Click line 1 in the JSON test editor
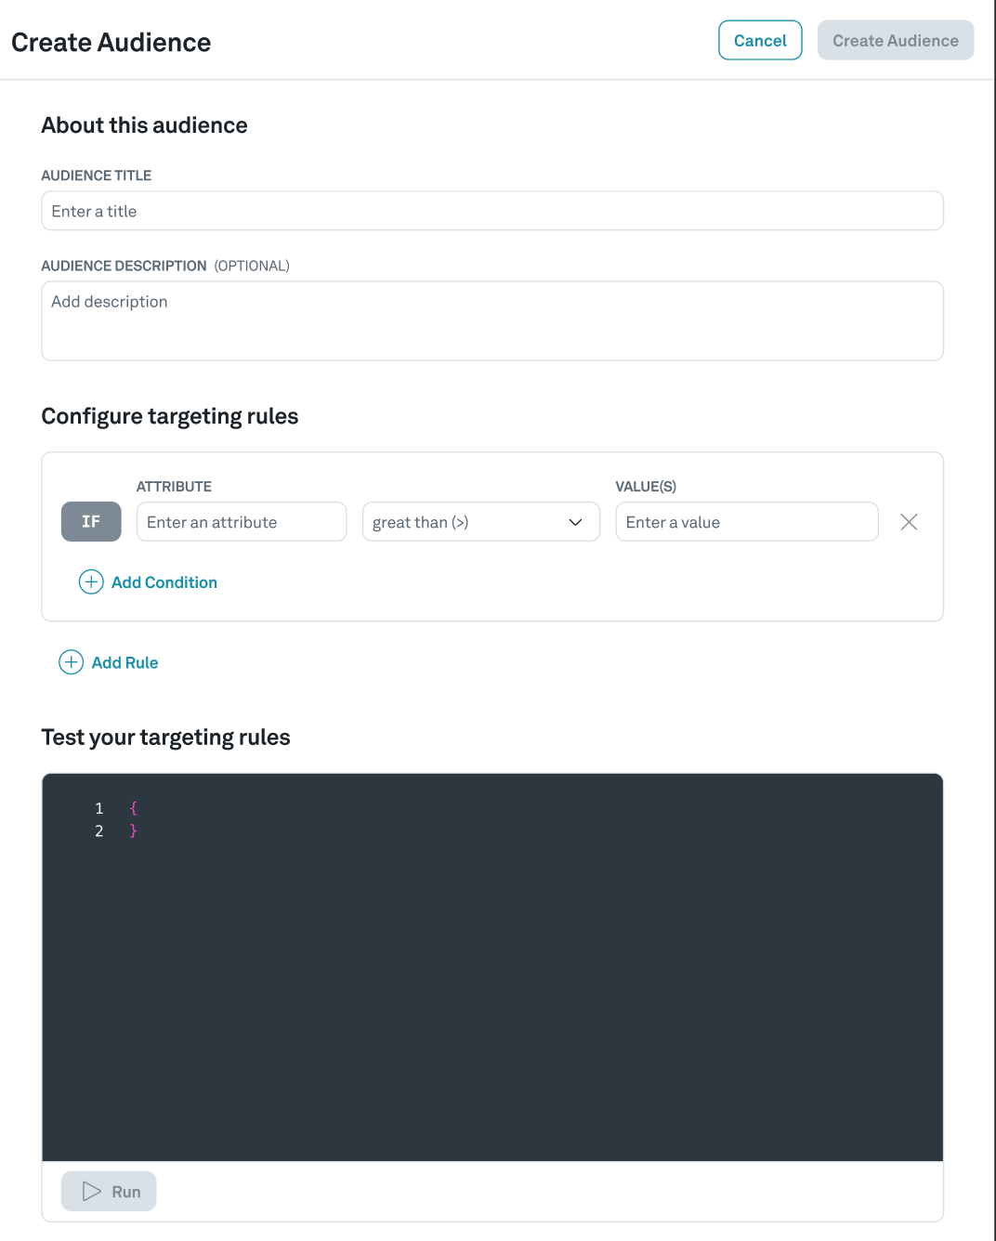 tap(134, 808)
